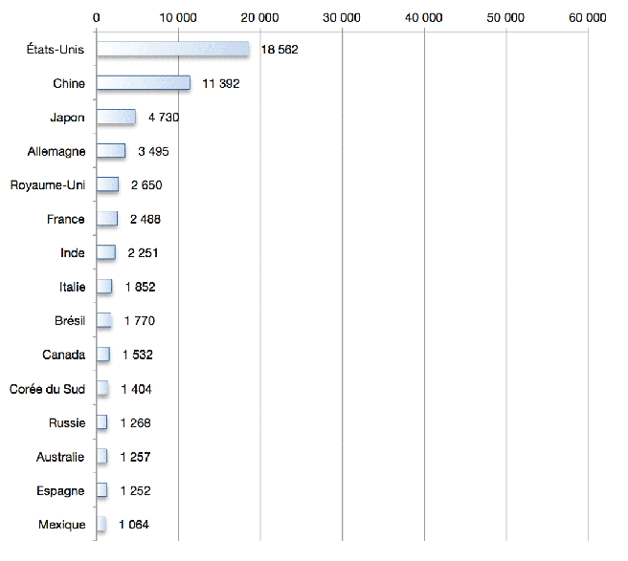Click the Inde category label
Screen dimensions: 628x561
[72, 253]
